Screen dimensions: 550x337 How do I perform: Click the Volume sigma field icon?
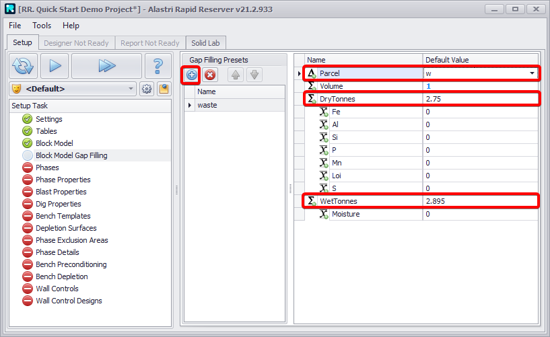pos(312,86)
